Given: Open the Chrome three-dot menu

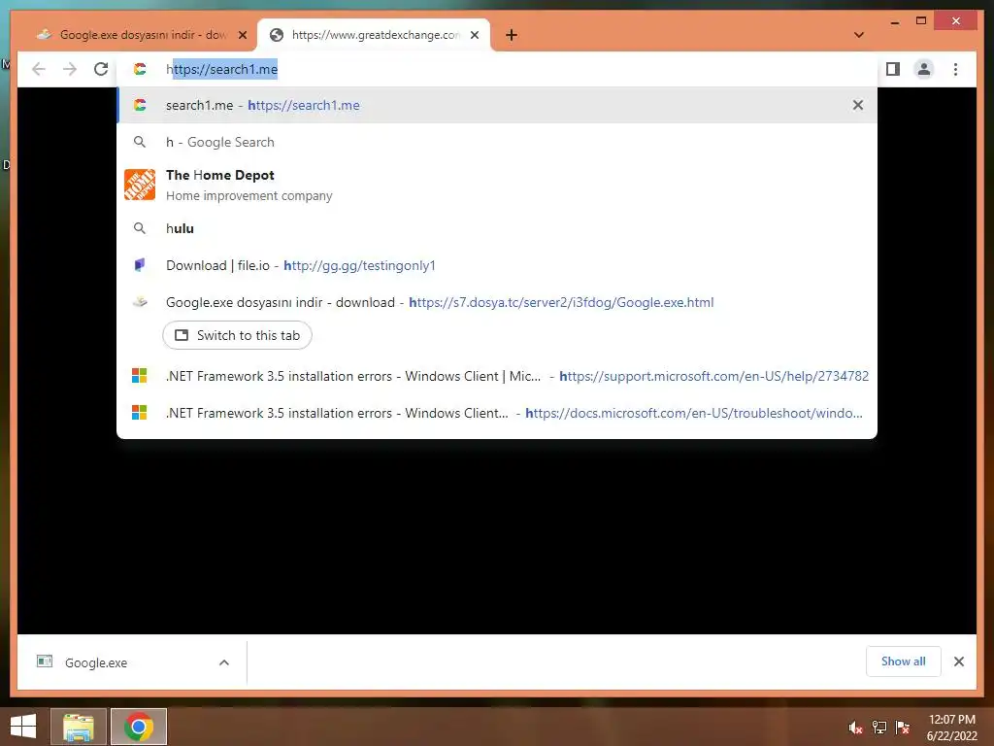Looking at the screenshot, I should (955, 69).
